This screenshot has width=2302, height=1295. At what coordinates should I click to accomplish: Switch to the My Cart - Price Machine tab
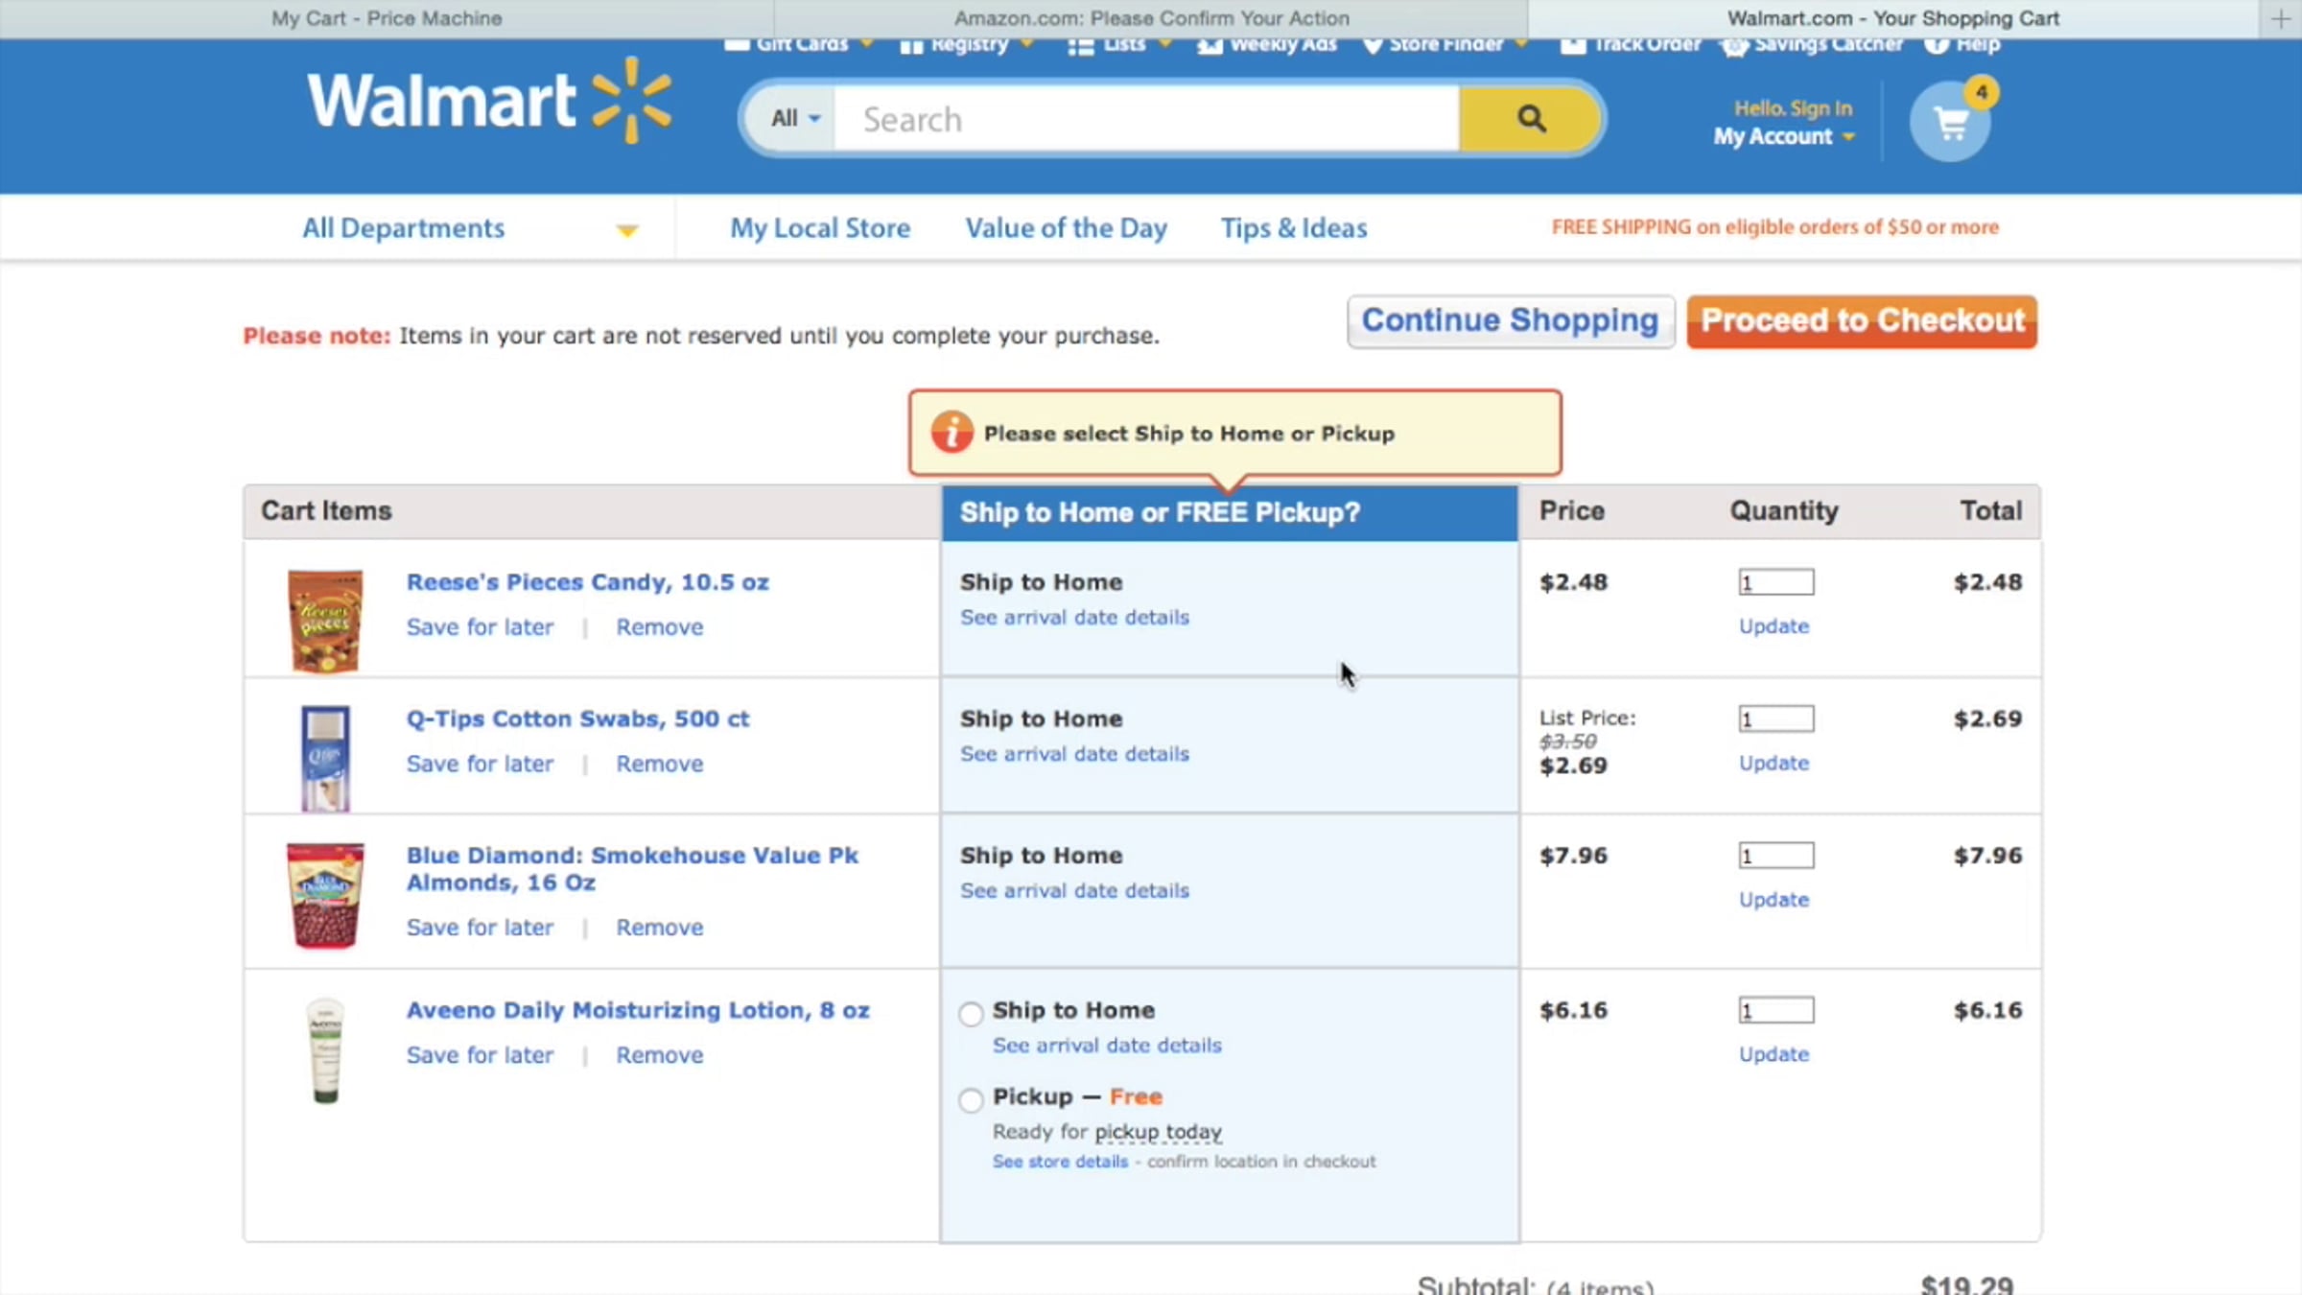[x=387, y=18]
